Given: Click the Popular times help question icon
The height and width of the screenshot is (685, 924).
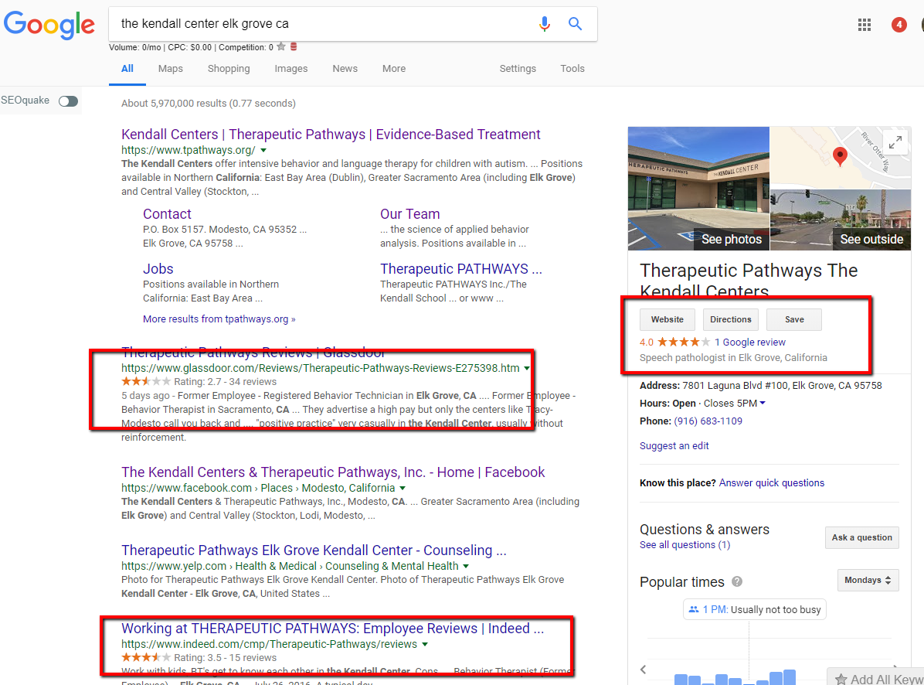Looking at the screenshot, I should click(x=736, y=582).
